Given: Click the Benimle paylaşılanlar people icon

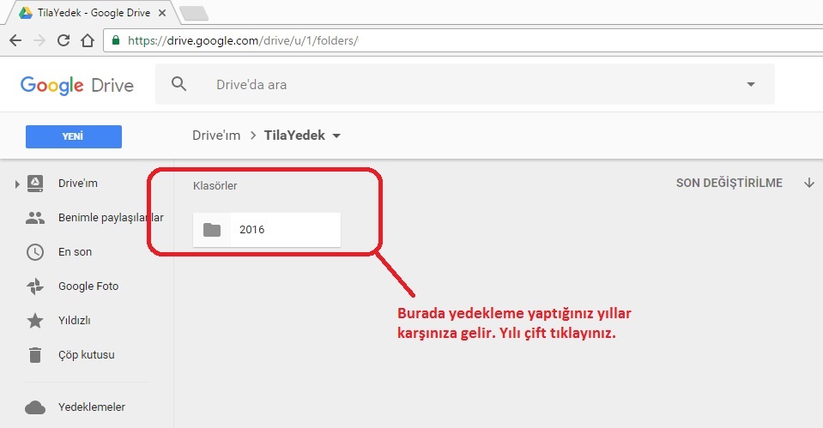Looking at the screenshot, I should pyautogui.click(x=35, y=218).
